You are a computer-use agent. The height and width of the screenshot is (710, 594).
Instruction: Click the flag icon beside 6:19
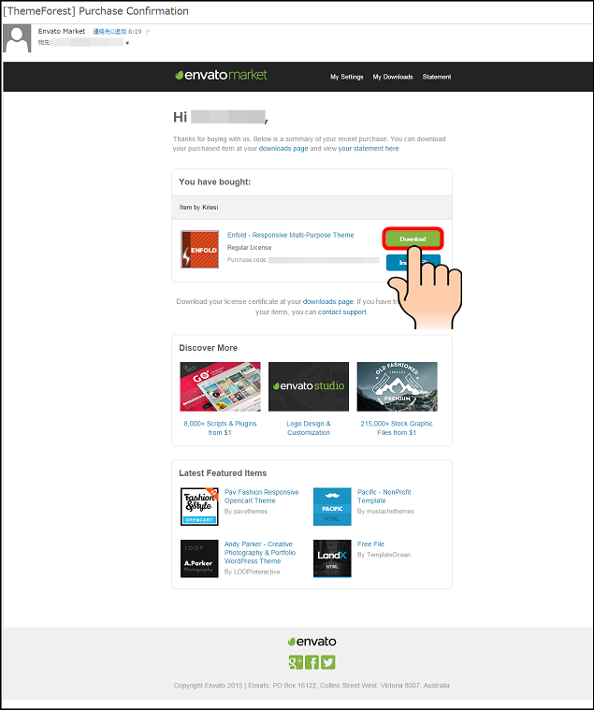[148, 32]
